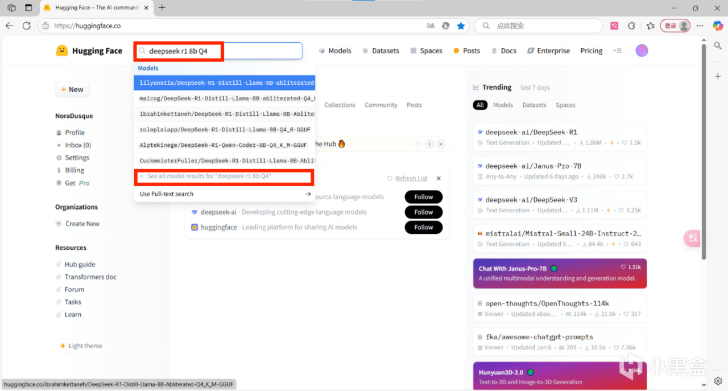728x391 pixels.
Task: Open deepseek-ai/Janus-Pro-7B trending card
Action: [560, 171]
